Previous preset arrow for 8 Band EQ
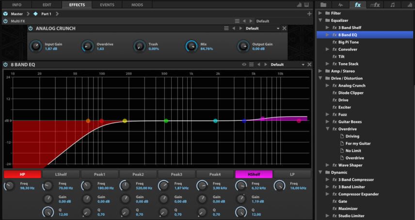 [259, 64]
